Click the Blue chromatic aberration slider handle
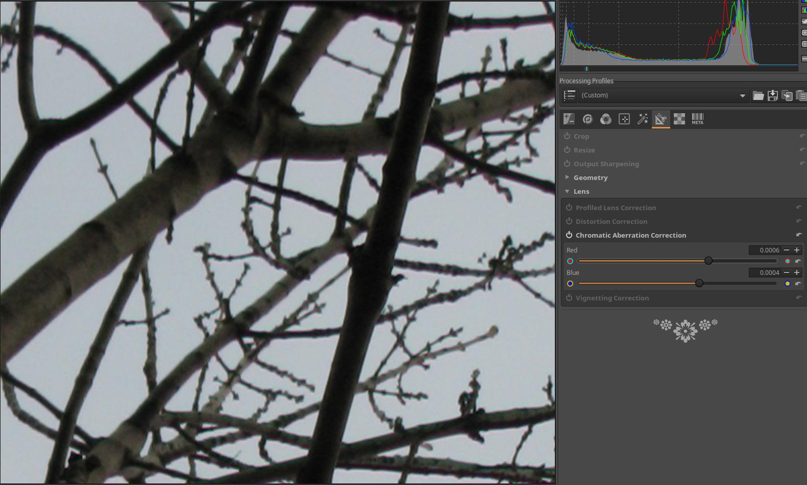This screenshot has width=807, height=485. [699, 284]
